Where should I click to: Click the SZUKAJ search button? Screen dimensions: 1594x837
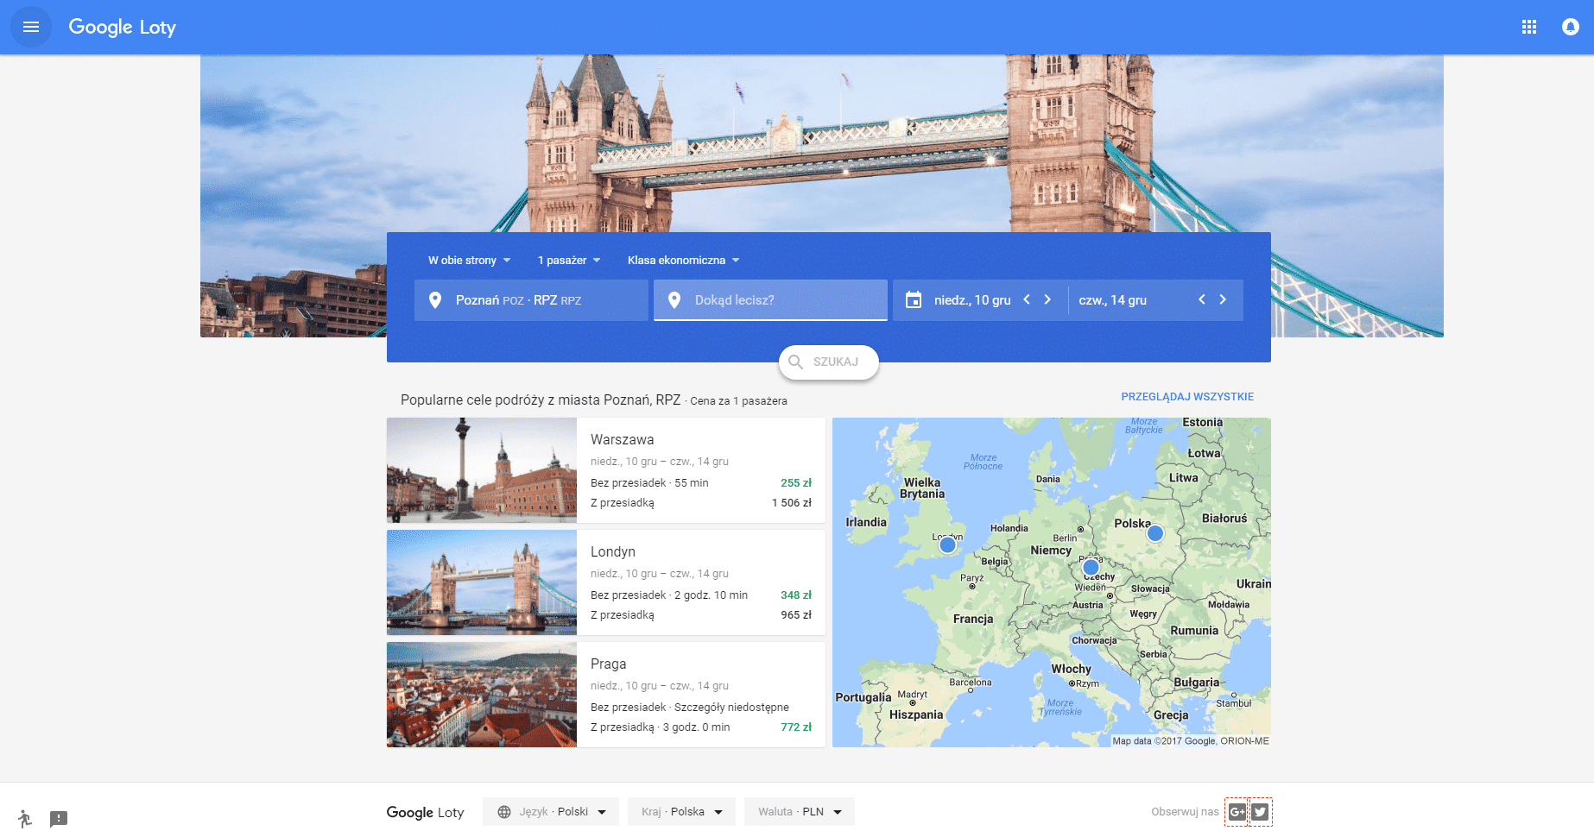pos(829,362)
